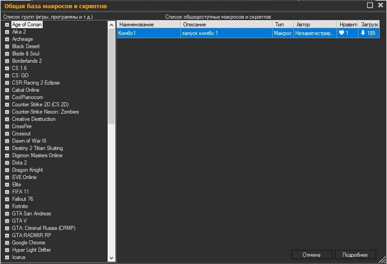Select the Google Chrome group
The height and width of the screenshot is (264, 387).
[29, 243]
